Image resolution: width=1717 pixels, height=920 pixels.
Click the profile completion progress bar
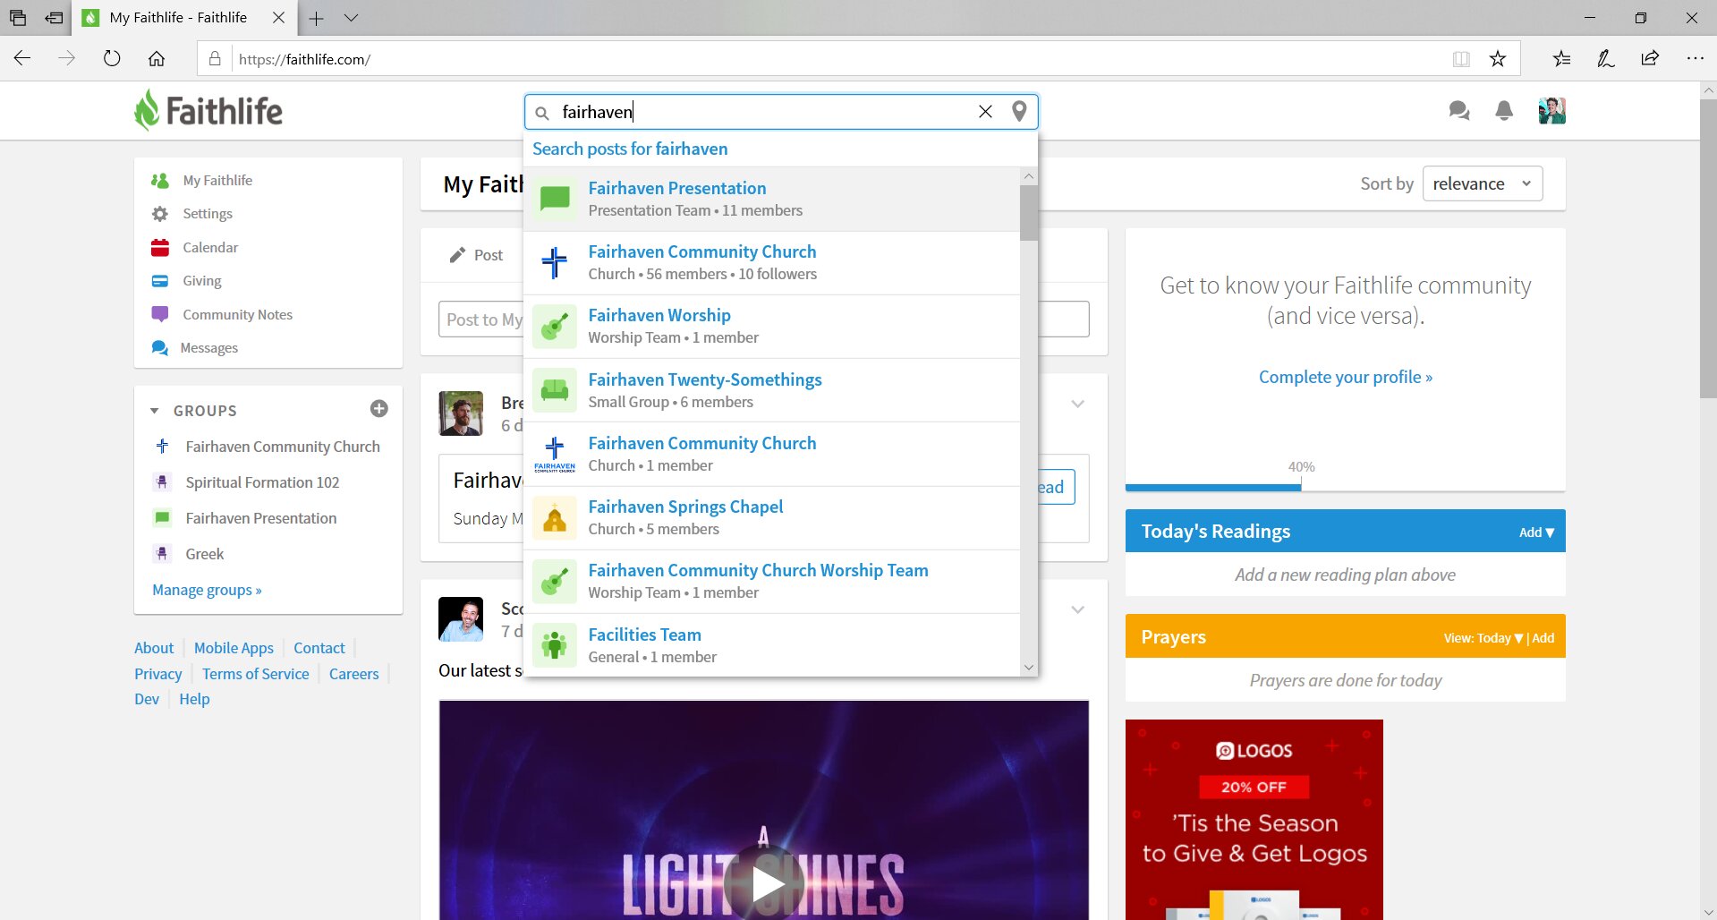1346,488
